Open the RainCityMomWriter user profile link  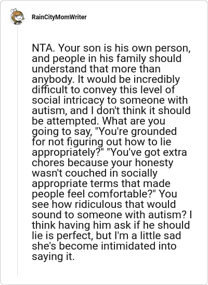[59, 17]
